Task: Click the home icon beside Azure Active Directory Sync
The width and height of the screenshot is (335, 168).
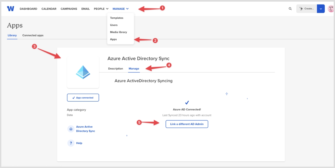Action: [x=71, y=129]
